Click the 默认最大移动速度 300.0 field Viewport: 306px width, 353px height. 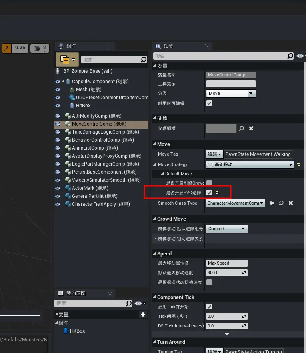tap(227, 273)
